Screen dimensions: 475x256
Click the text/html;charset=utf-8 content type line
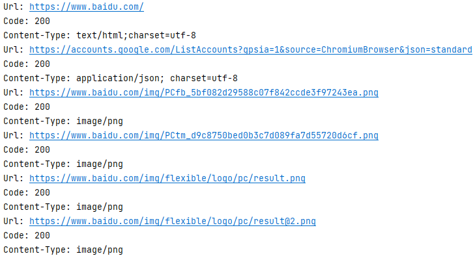100,35
